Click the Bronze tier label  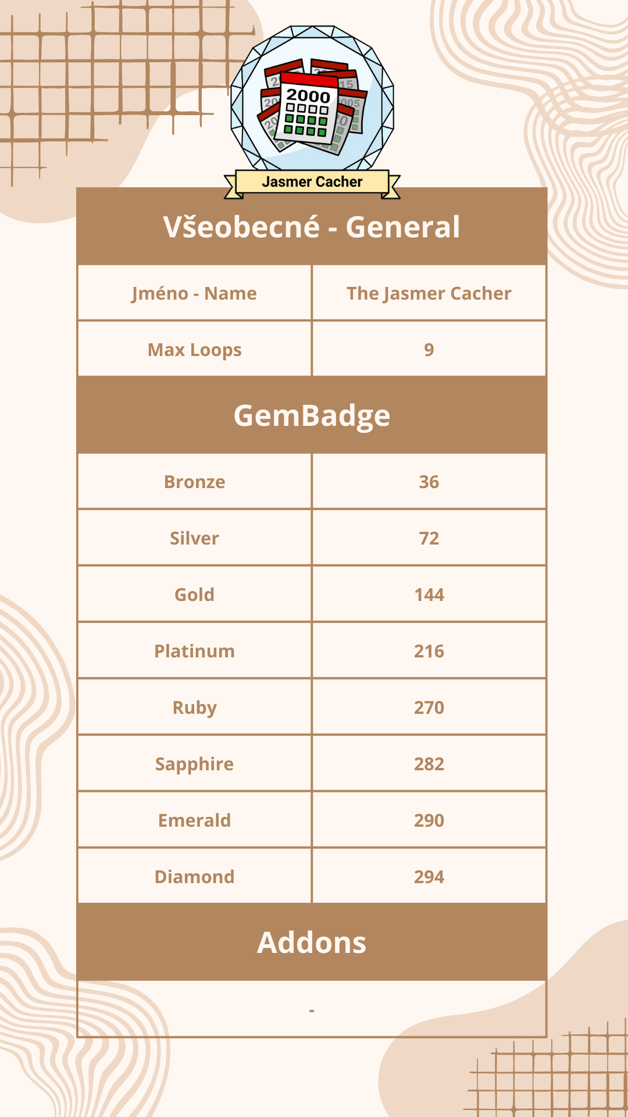[194, 482]
